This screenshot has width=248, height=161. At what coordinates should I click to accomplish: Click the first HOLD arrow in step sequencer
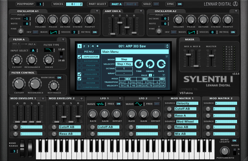(128, 79)
